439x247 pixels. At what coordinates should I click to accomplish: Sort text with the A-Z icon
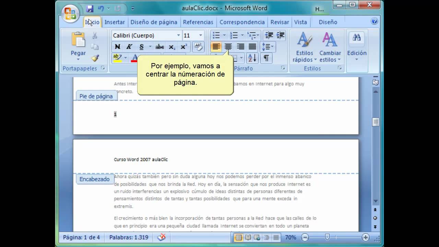point(252,58)
